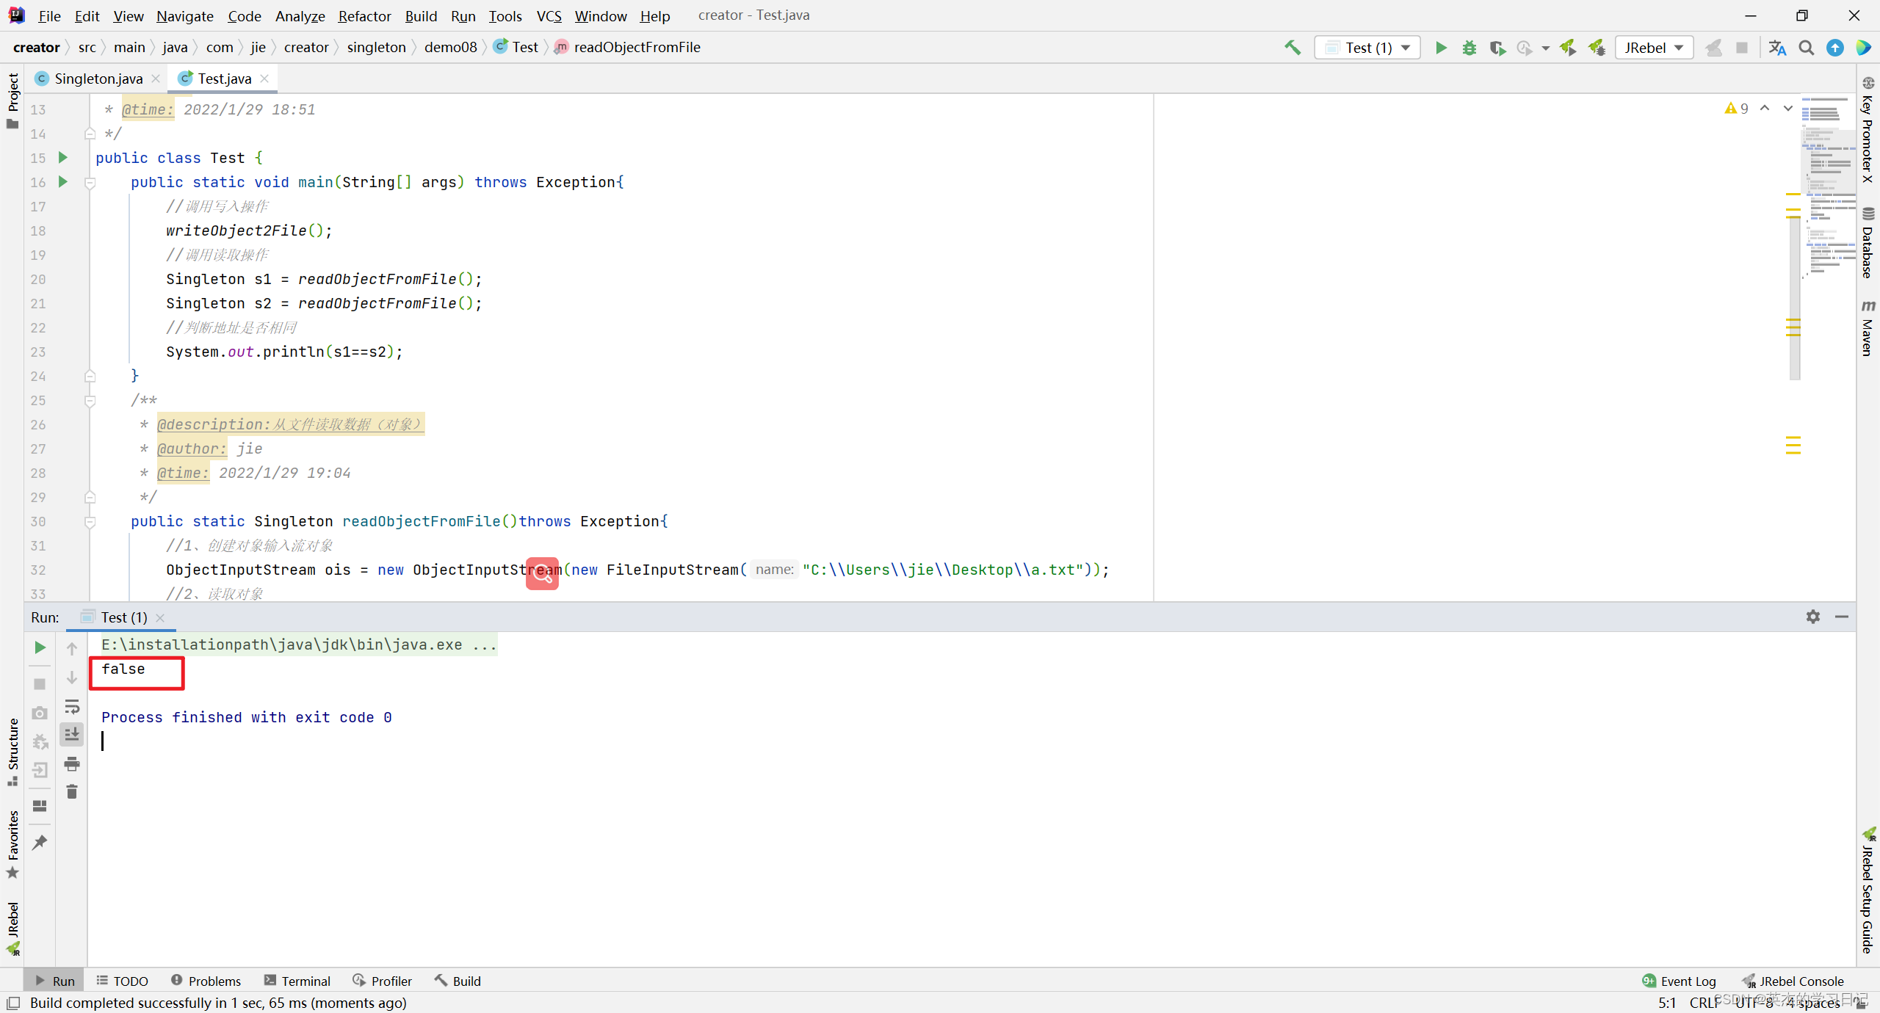Clear console with trash icon

[72, 792]
